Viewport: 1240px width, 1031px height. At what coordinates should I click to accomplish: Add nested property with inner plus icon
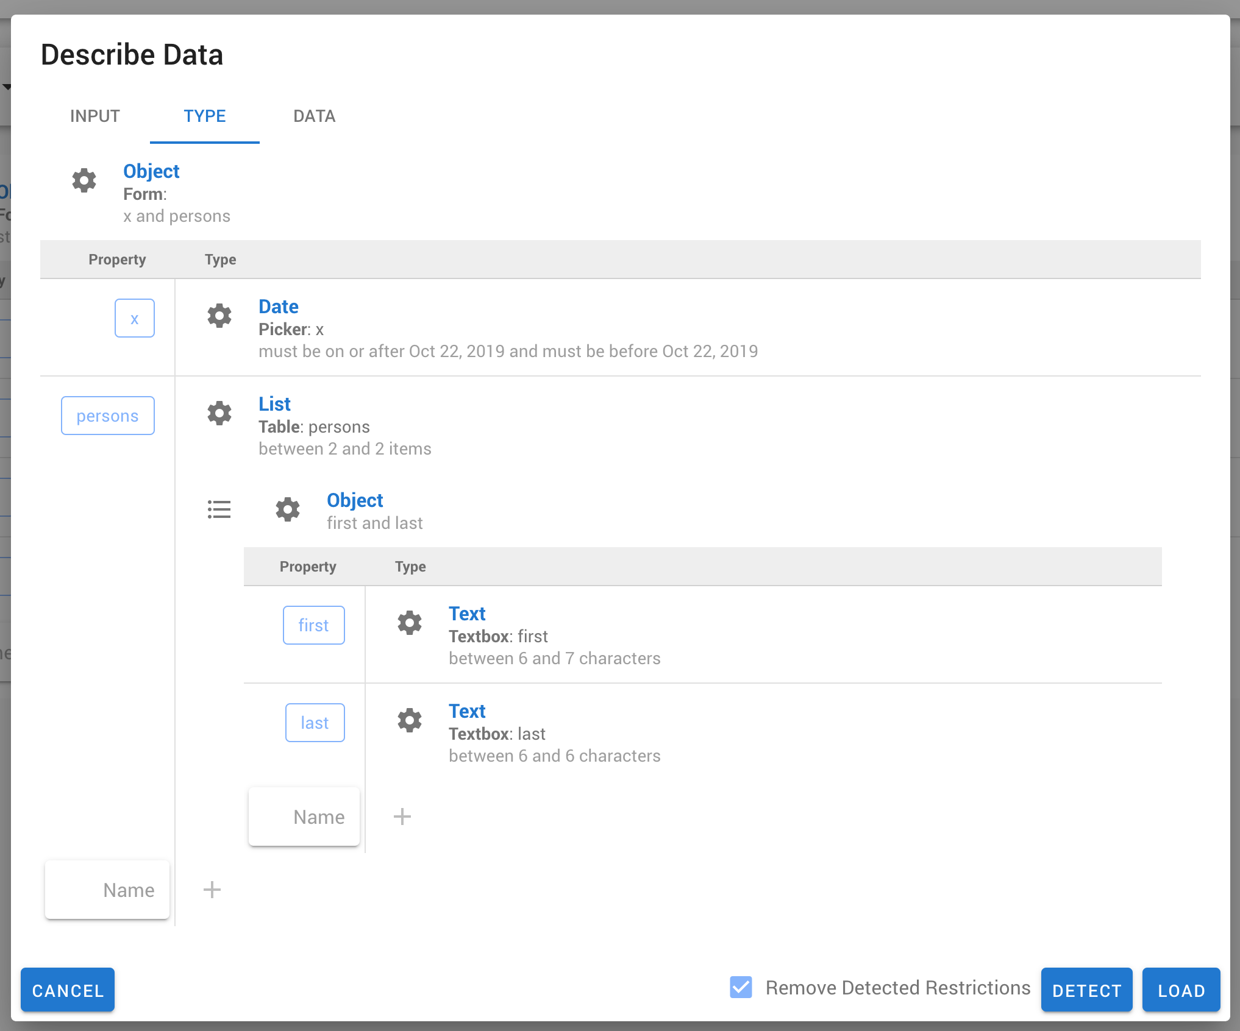[x=402, y=817]
